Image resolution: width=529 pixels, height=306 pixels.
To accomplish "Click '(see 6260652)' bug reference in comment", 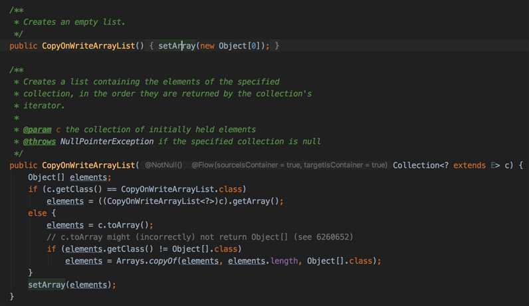I will coord(323,237).
